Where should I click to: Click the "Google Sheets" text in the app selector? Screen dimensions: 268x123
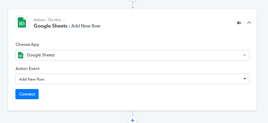pos(41,55)
